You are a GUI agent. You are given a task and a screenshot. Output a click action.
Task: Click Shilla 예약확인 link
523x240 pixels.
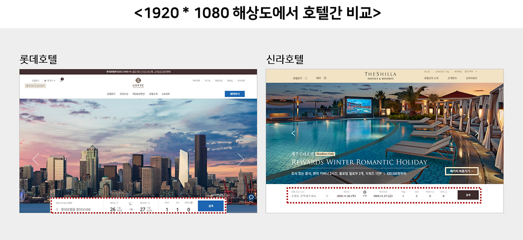[x=458, y=71]
